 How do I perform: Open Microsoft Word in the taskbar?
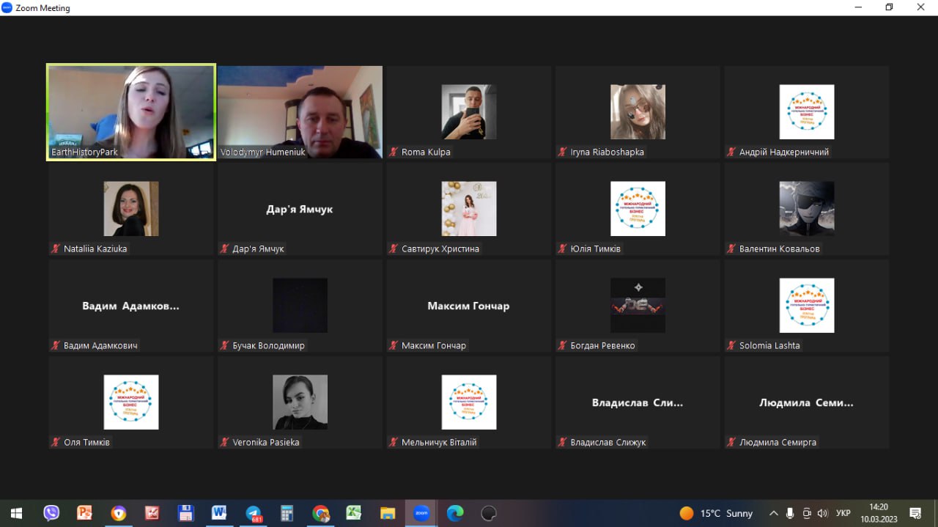click(x=219, y=513)
